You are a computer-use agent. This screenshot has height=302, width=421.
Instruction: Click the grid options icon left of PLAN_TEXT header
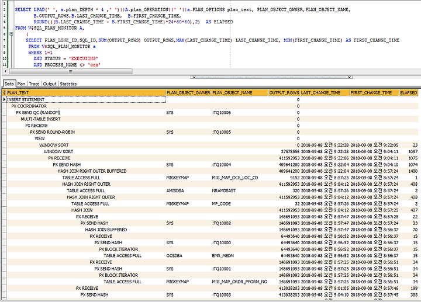tap(4, 92)
